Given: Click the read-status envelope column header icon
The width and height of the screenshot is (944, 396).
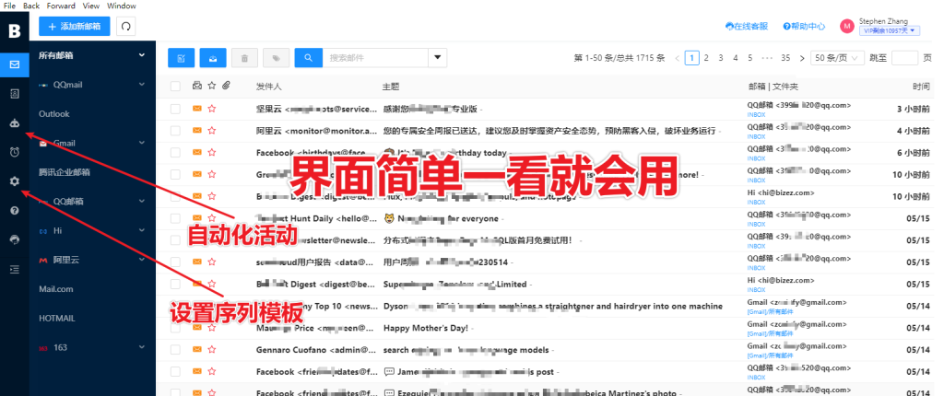Looking at the screenshot, I should pos(197,86).
